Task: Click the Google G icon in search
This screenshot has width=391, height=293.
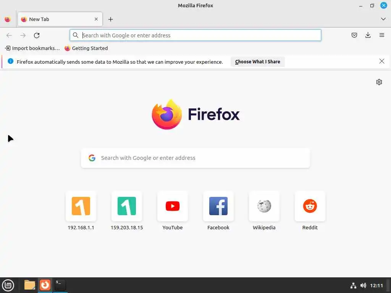Action: coord(92,158)
